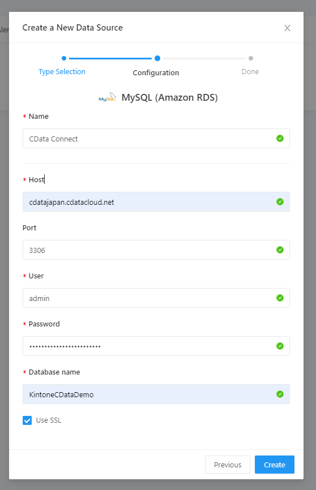The image size is (316, 490).
Task: Uncheck the Use SSL checkbox
Action: (x=27, y=420)
